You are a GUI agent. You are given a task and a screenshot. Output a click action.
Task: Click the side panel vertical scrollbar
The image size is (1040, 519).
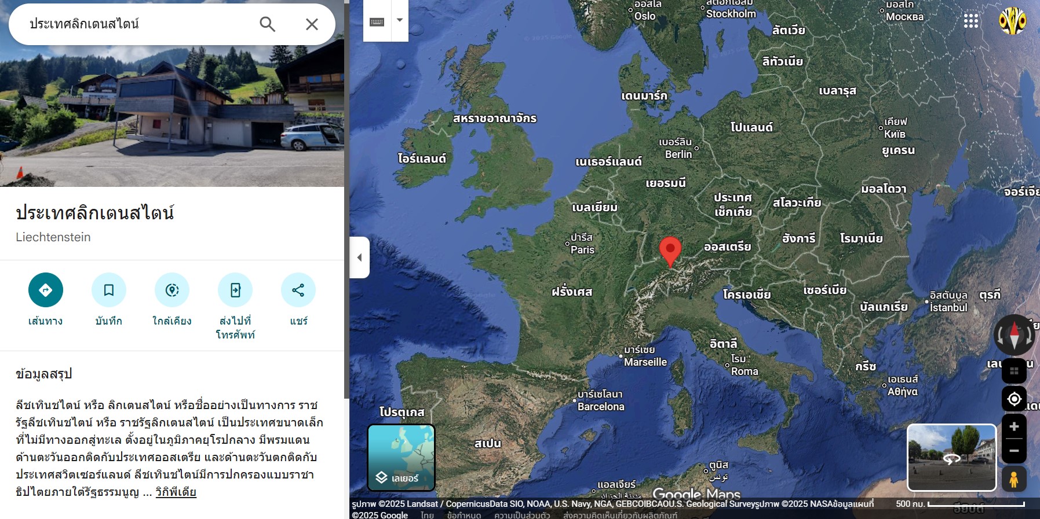[346, 200]
